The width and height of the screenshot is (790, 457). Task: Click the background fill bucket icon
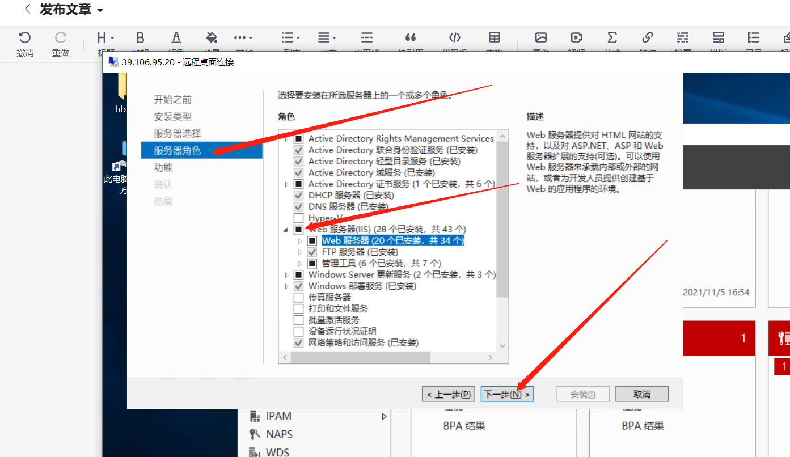[x=212, y=38]
